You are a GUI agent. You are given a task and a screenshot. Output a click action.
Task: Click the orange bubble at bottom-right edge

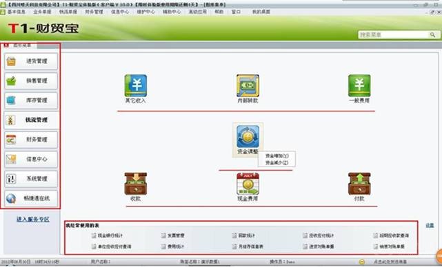(439, 256)
